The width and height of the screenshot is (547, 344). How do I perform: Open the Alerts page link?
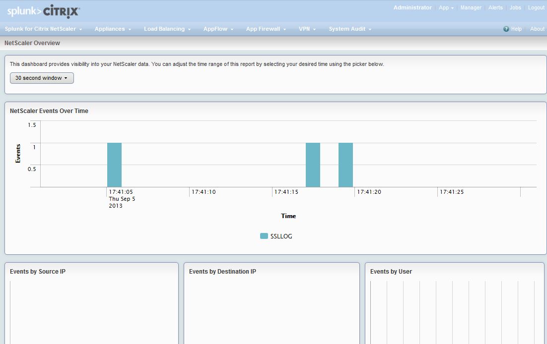pos(495,7)
